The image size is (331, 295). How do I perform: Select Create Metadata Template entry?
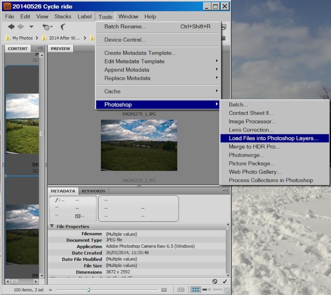pos(158,53)
